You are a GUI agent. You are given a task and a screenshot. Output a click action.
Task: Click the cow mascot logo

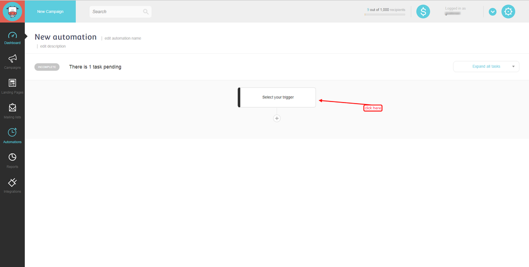12,11
